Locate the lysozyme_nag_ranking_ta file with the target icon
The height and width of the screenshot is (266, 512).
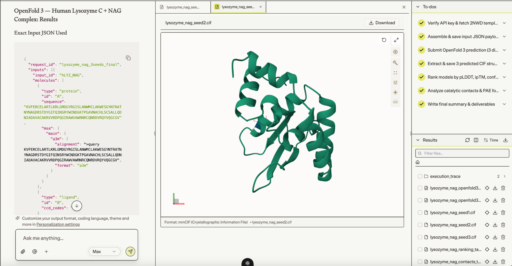(487, 249)
